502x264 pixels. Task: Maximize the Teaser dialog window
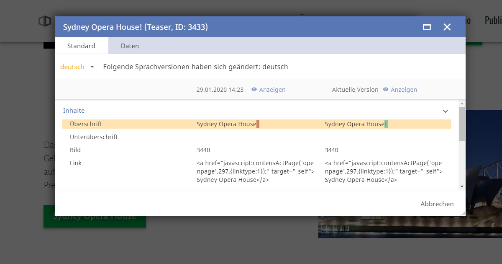[x=427, y=27]
